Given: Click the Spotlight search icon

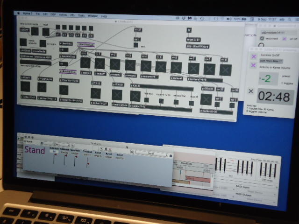Looking at the screenshot, I should pyautogui.click(x=290, y=20).
